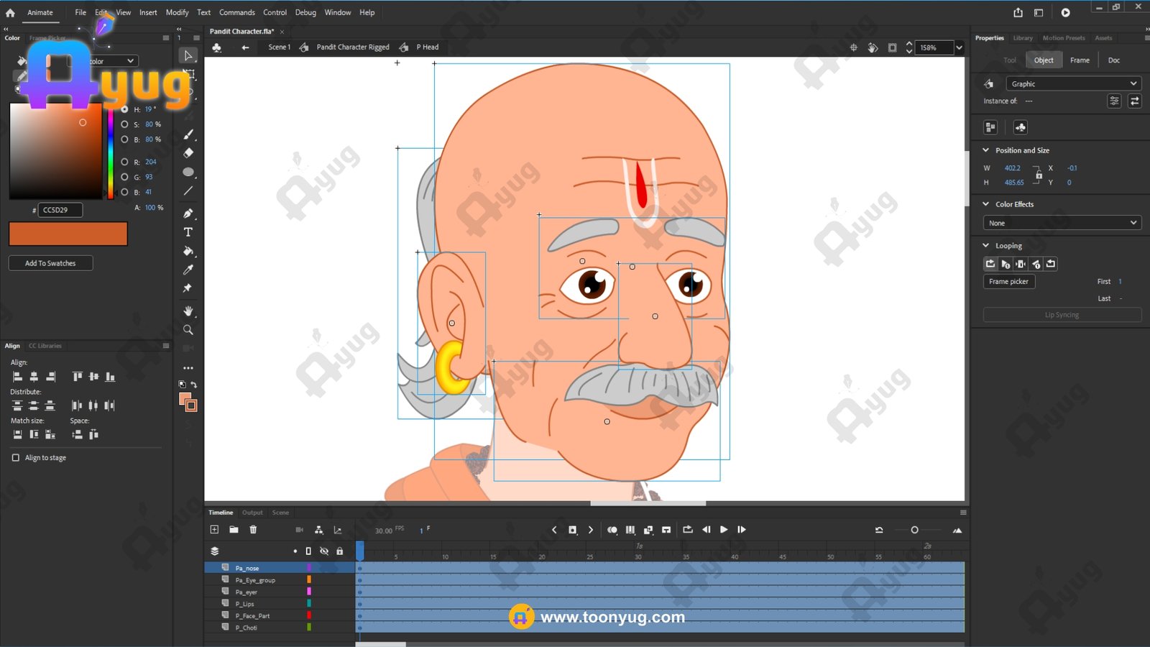Select the Eraser tool

[188, 153]
